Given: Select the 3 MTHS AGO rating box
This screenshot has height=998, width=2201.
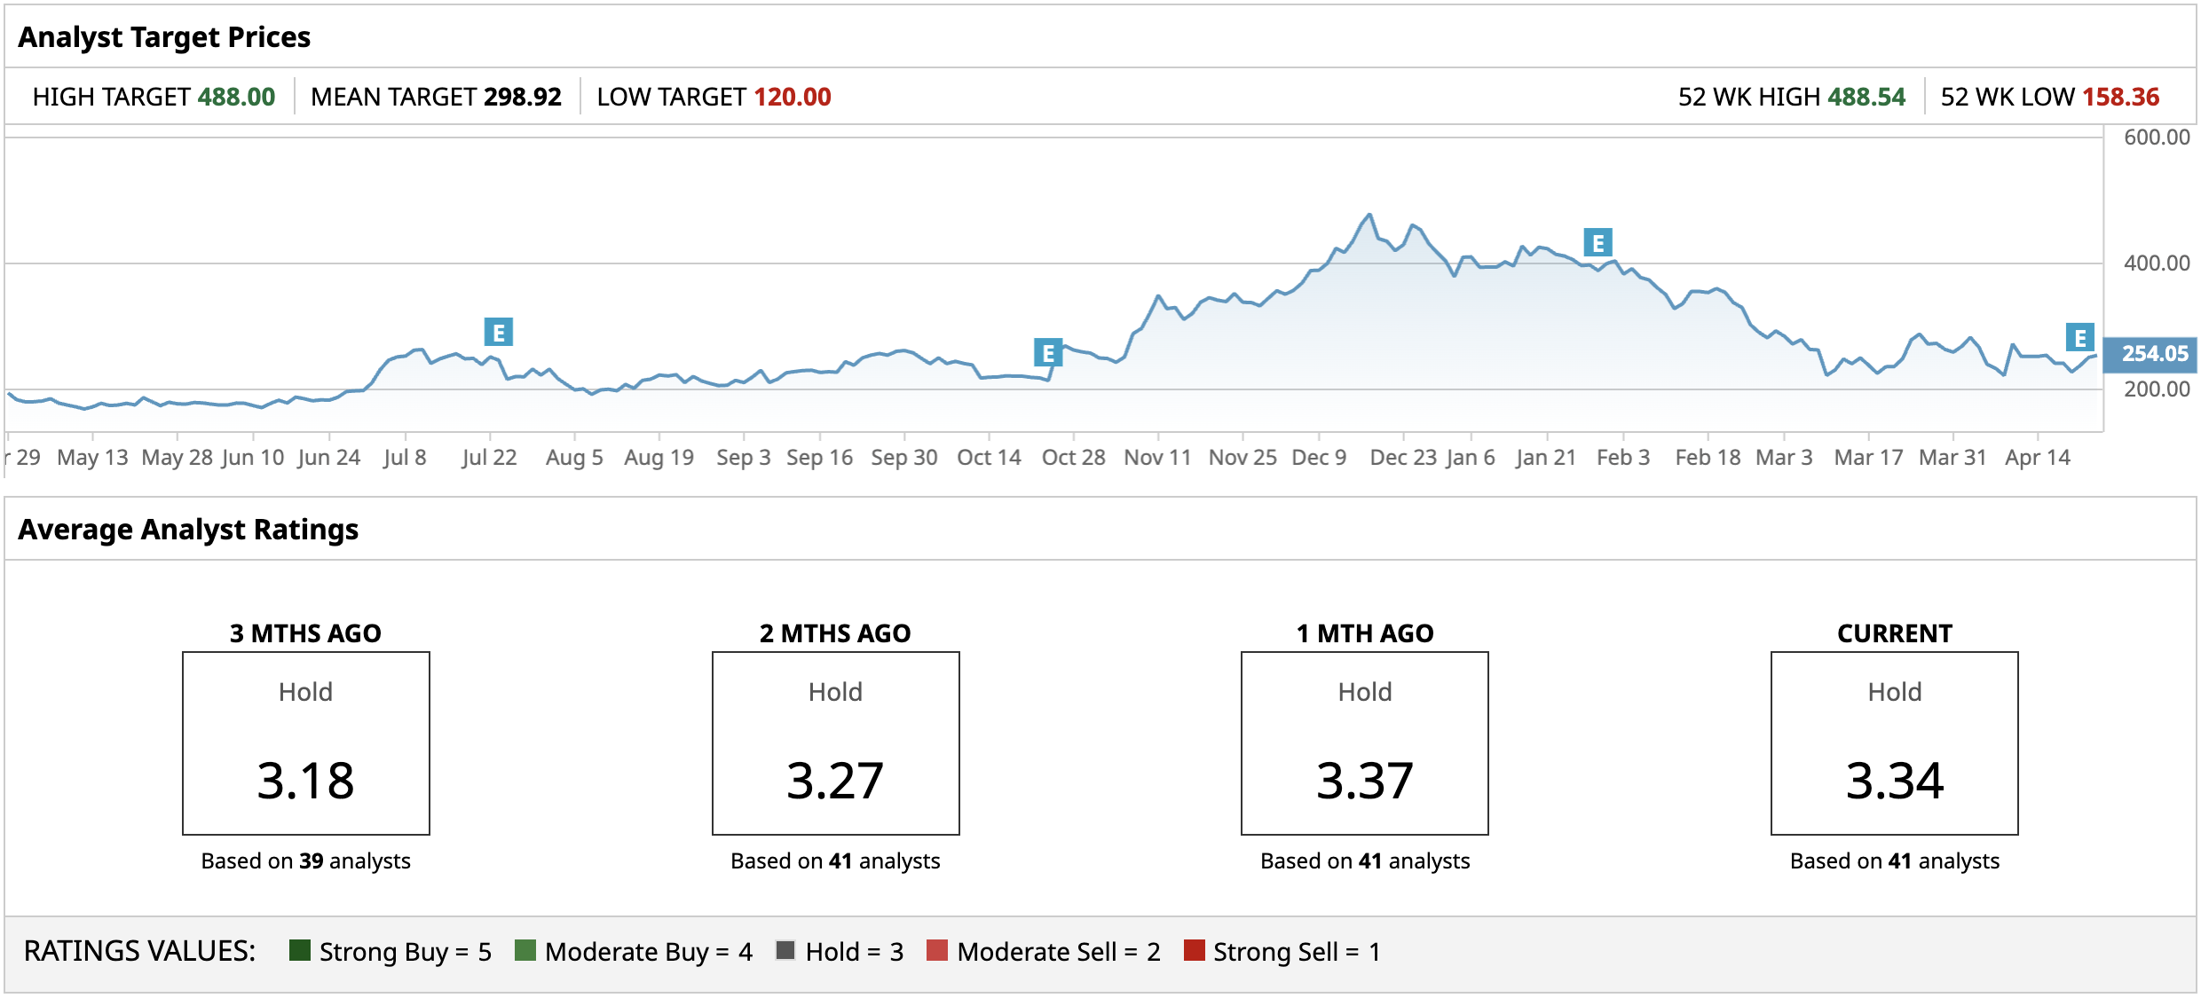Looking at the screenshot, I should click(306, 743).
